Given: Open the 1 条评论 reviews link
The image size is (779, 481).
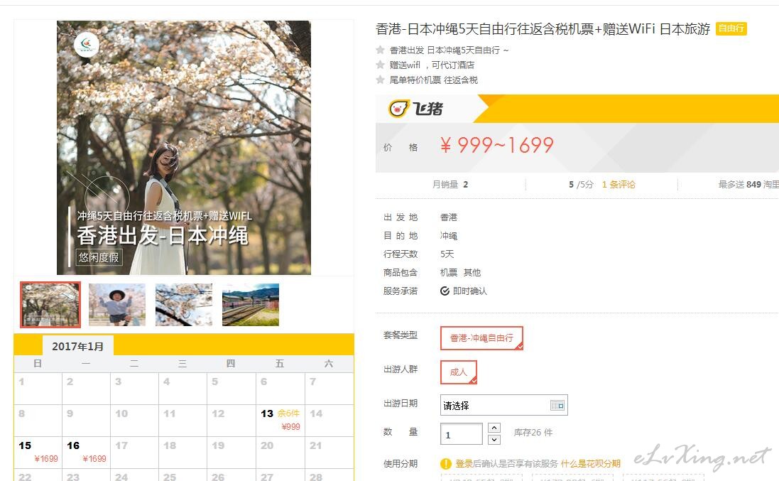Looking at the screenshot, I should coord(619,184).
